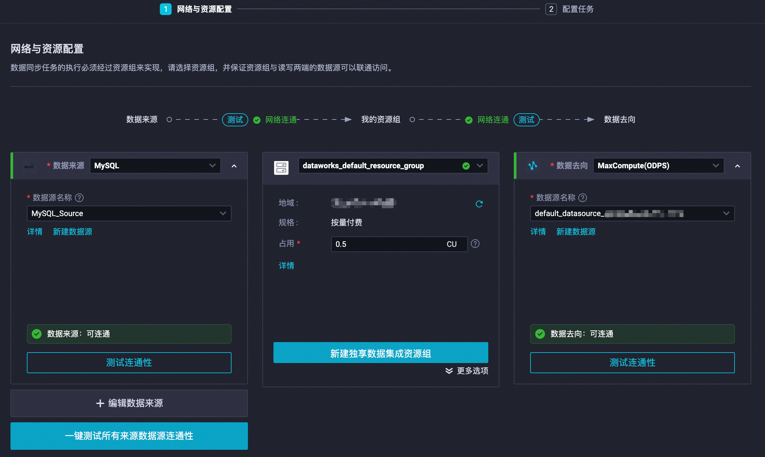Click 新建独享数据集成资源组 button
The image size is (765, 457).
click(x=381, y=353)
